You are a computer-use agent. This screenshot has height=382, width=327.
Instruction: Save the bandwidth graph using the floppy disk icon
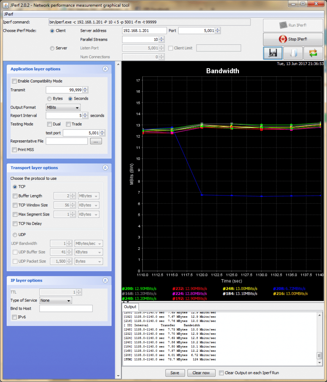point(273,53)
